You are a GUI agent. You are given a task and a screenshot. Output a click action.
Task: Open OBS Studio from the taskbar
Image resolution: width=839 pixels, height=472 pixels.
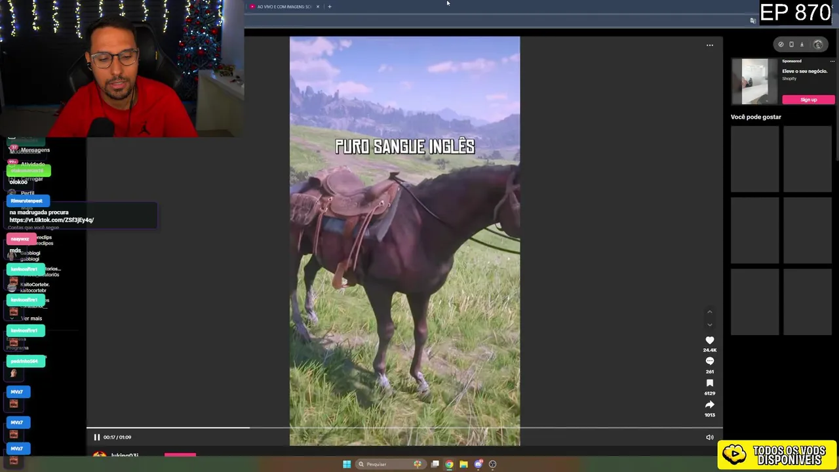click(x=492, y=464)
